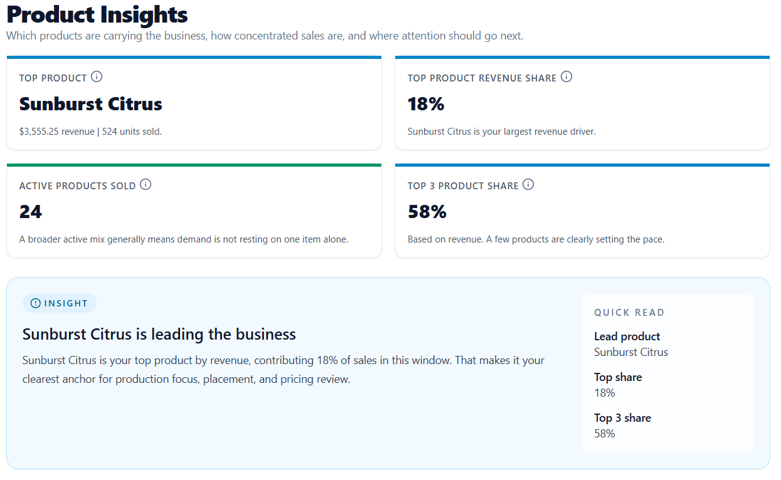The height and width of the screenshot is (480, 781).
Task: Open the Top Product card
Action: [x=194, y=103]
